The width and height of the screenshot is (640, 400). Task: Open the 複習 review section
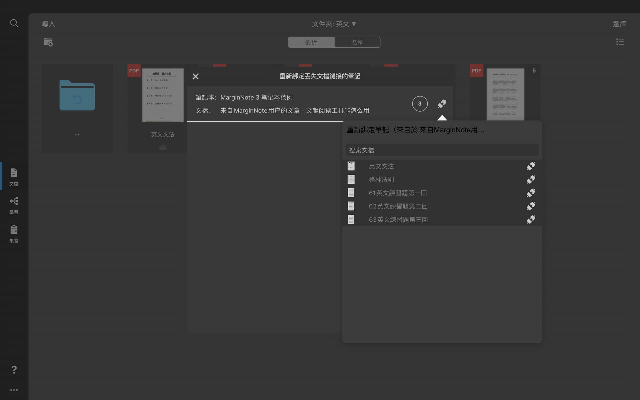tap(14, 234)
